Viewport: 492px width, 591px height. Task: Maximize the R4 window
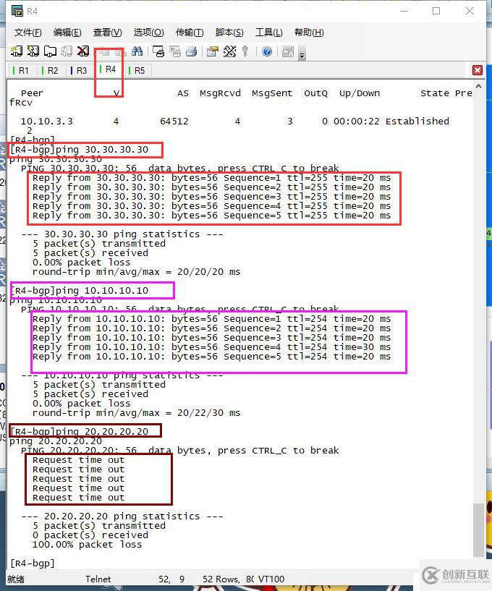click(436, 11)
